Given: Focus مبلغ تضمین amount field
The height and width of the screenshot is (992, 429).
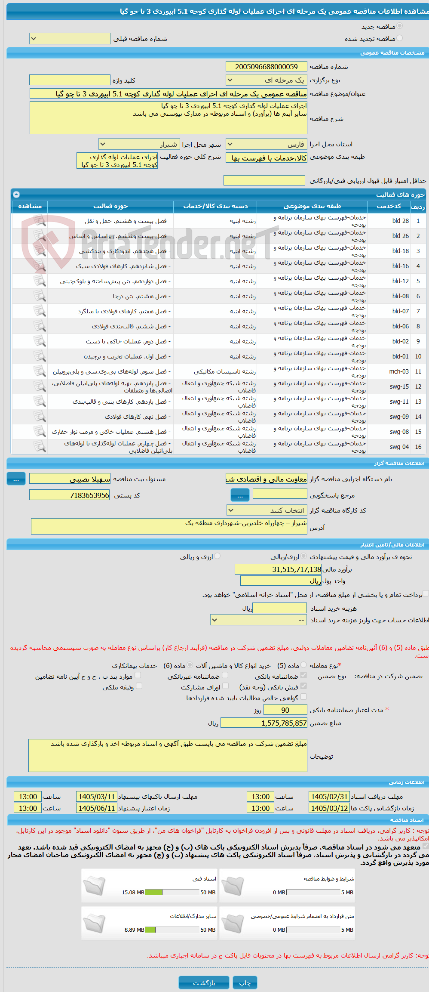Looking at the screenshot, I should click(264, 723).
